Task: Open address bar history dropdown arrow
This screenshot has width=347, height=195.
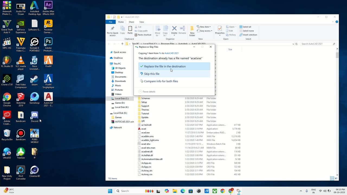Action: tap(293, 44)
